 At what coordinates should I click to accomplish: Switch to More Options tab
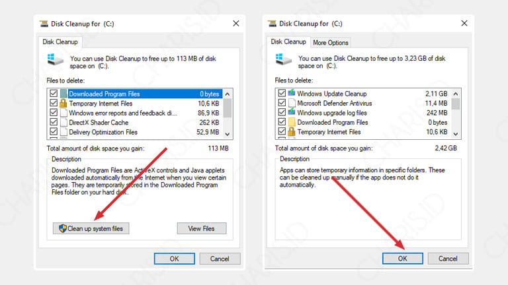(331, 43)
